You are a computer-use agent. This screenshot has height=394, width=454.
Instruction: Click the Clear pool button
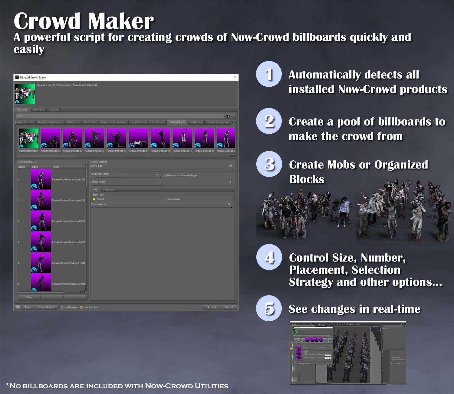[x=29, y=297]
